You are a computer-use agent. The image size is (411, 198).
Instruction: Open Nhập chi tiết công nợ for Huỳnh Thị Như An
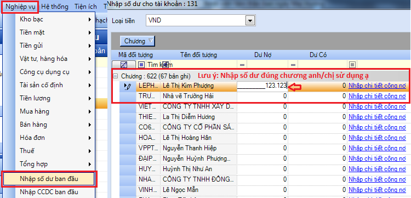pos(377,168)
